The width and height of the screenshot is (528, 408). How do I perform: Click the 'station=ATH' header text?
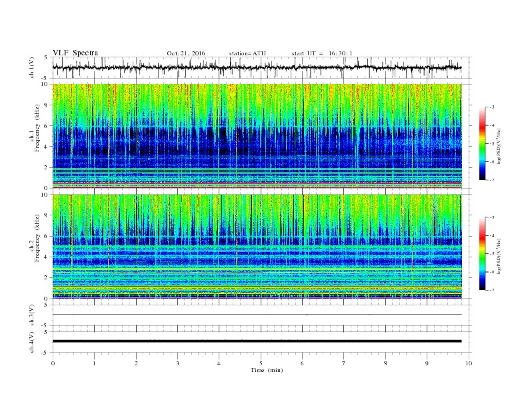pos(247,53)
